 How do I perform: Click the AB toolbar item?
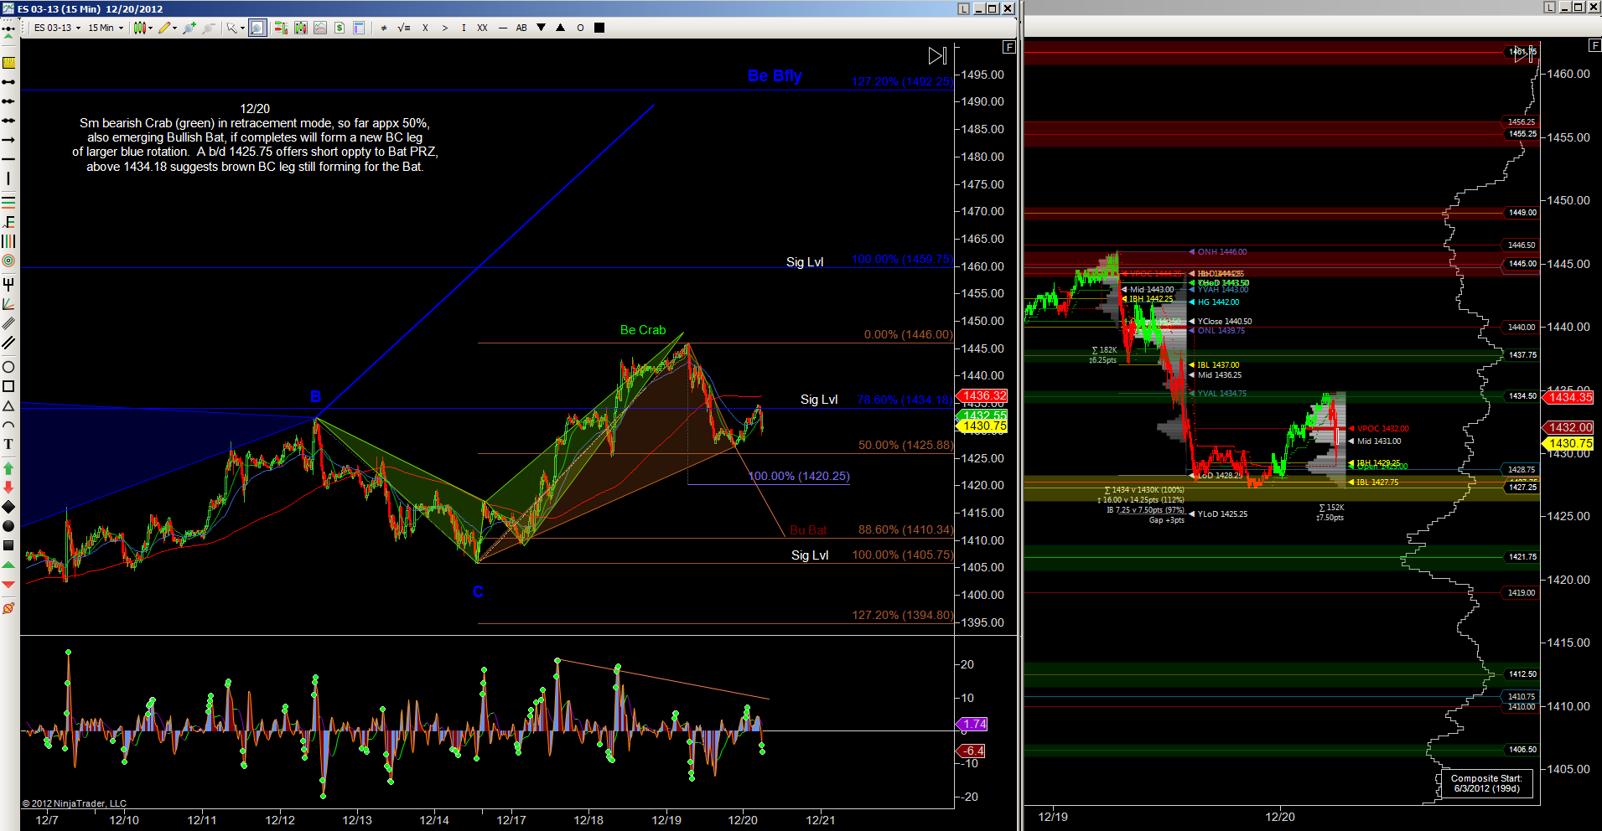point(521,28)
